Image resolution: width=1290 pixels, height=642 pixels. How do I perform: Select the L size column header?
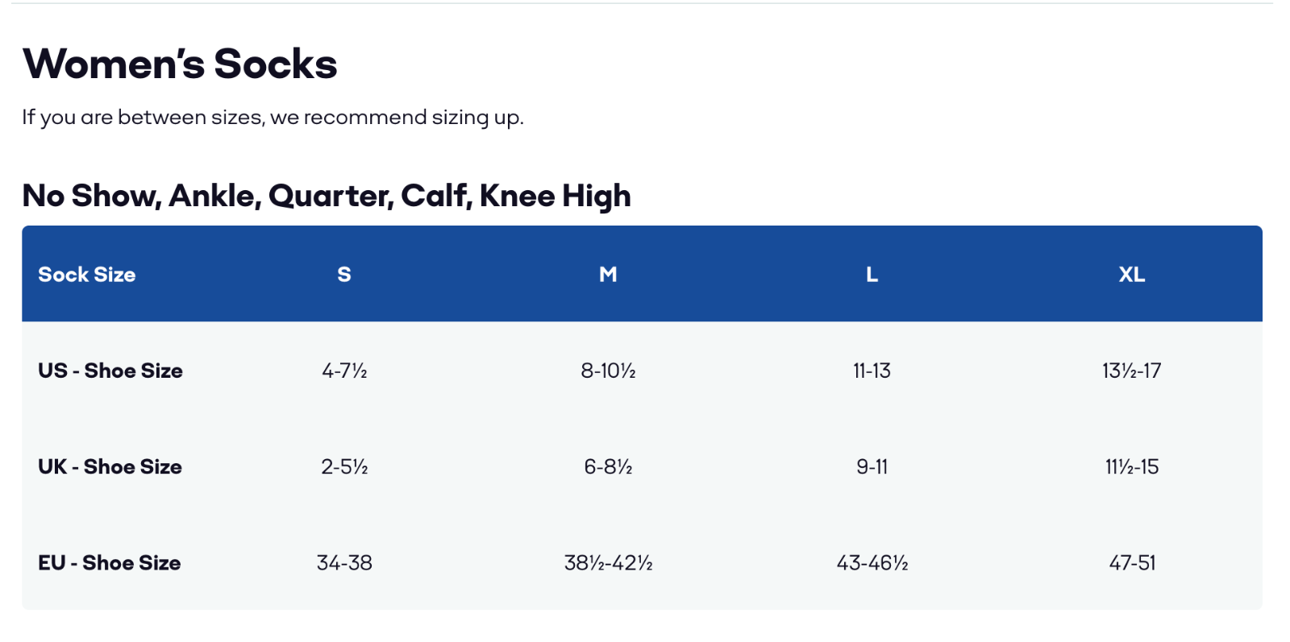(872, 275)
